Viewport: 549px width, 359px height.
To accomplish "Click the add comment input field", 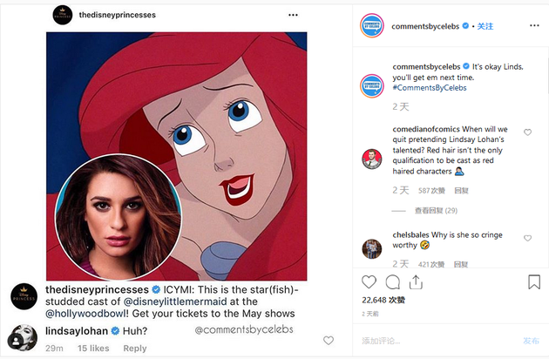I will point(437,341).
